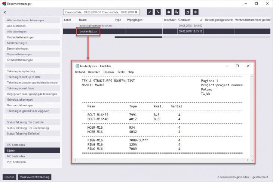Click the selection arrow icon in toolbar
Screen dimensions: 273x182
158,12
